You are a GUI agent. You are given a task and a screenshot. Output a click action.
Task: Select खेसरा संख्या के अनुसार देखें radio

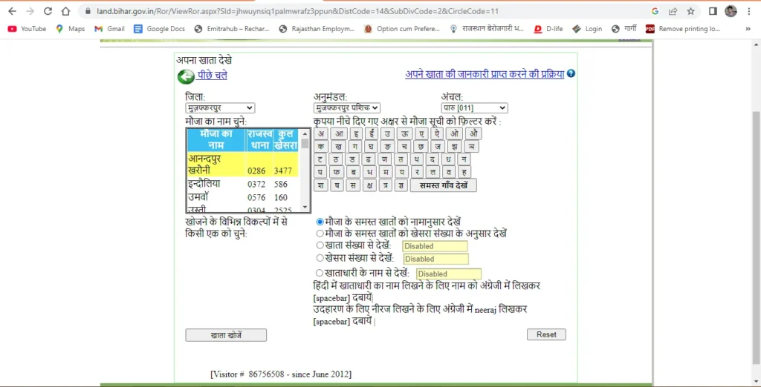pyautogui.click(x=320, y=234)
